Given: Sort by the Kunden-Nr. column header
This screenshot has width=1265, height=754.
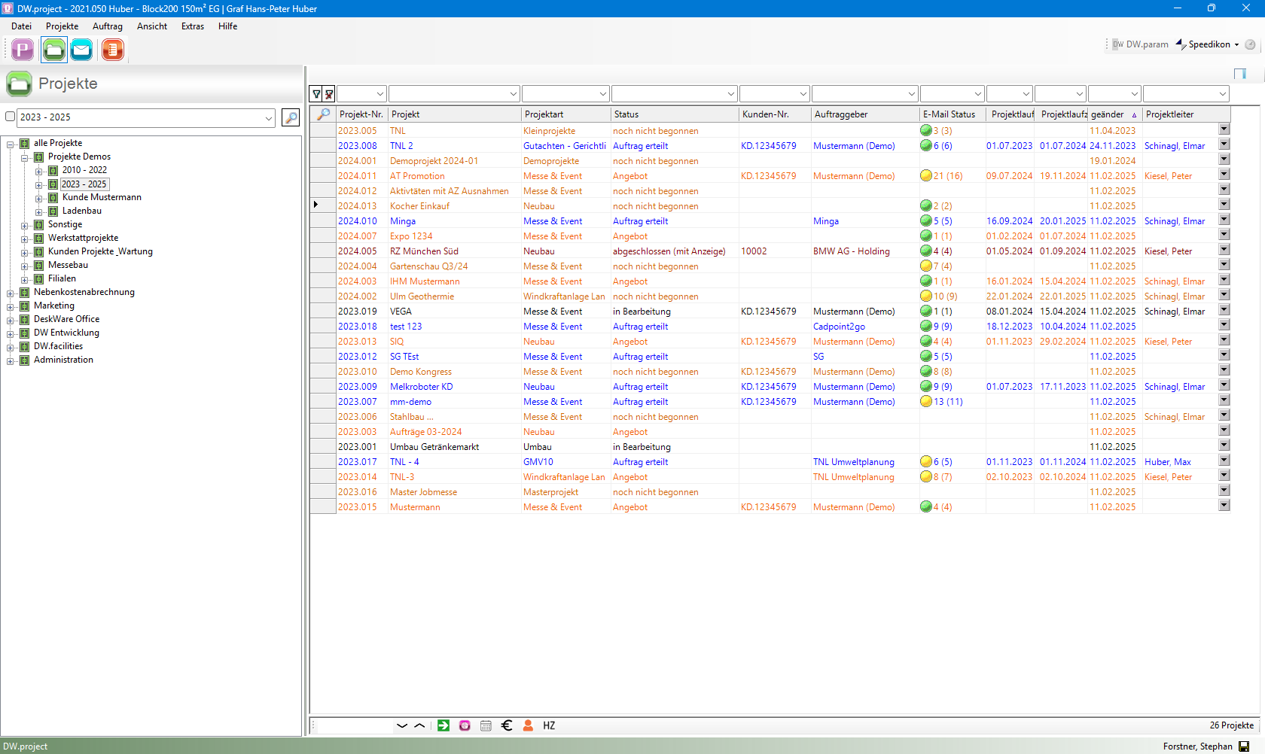Looking at the screenshot, I should click(x=775, y=114).
